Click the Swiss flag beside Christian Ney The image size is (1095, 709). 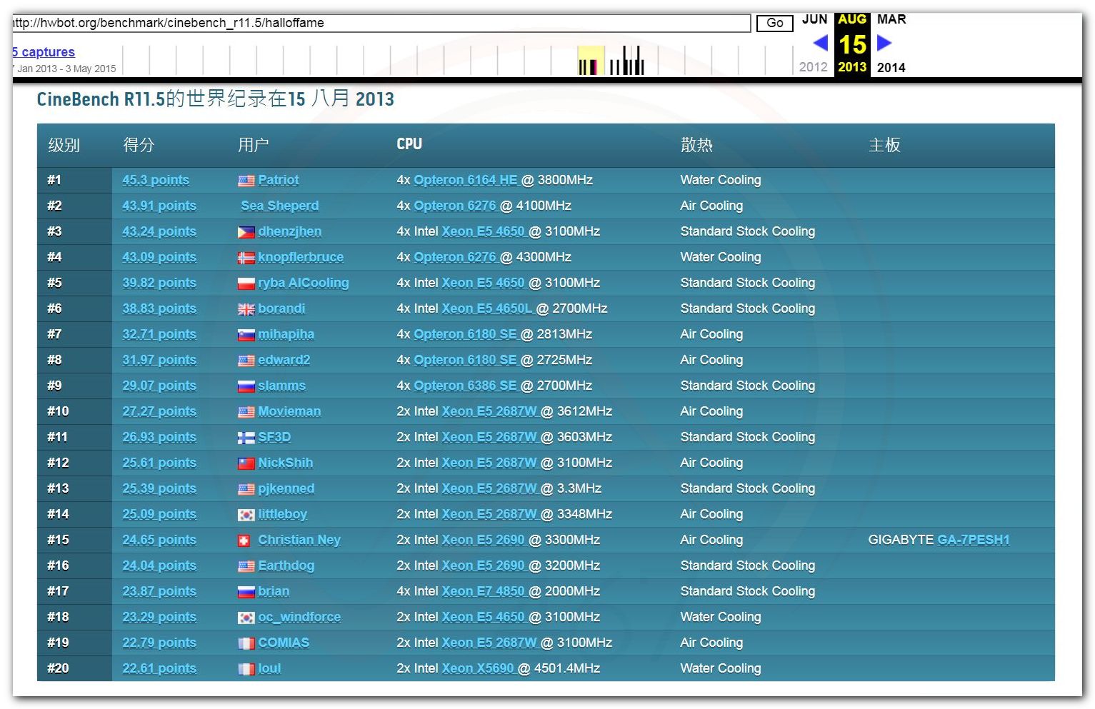[x=244, y=540]
